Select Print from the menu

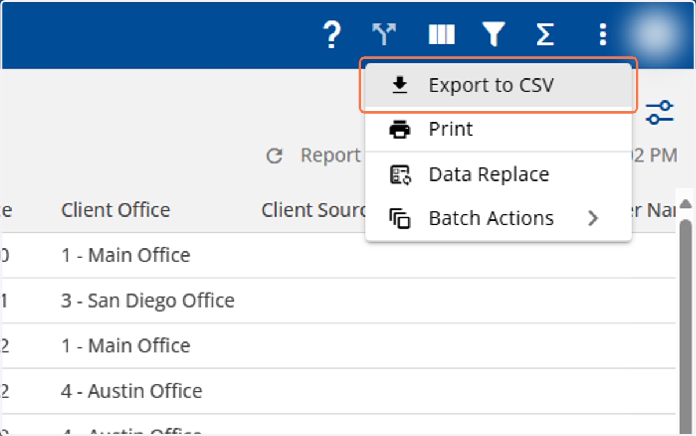[498, 129]
